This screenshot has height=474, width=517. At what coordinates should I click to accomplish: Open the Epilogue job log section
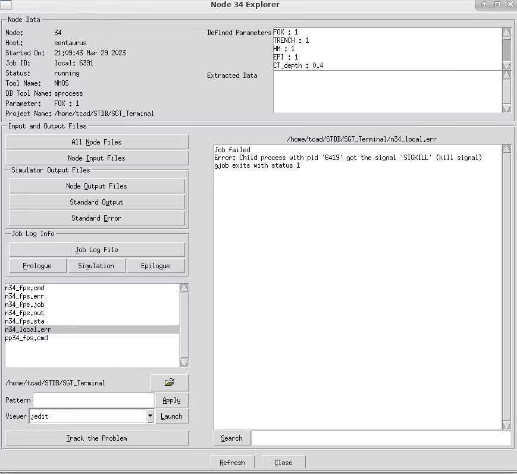155,266
